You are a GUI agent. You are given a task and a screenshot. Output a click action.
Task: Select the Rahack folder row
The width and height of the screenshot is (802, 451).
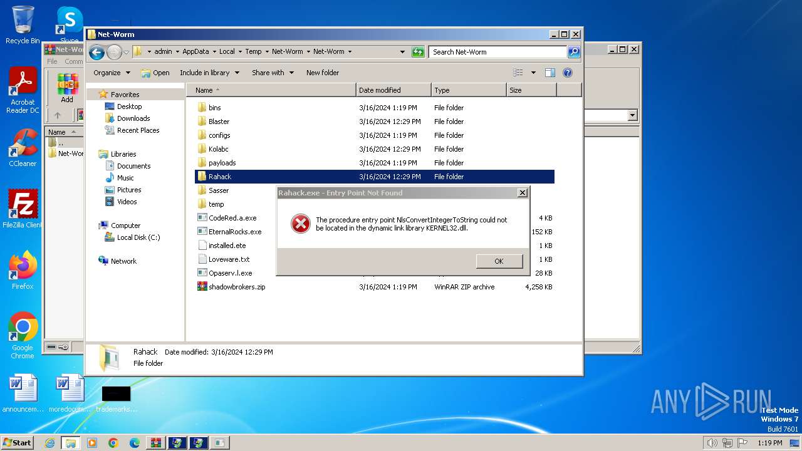coord(375,177)
